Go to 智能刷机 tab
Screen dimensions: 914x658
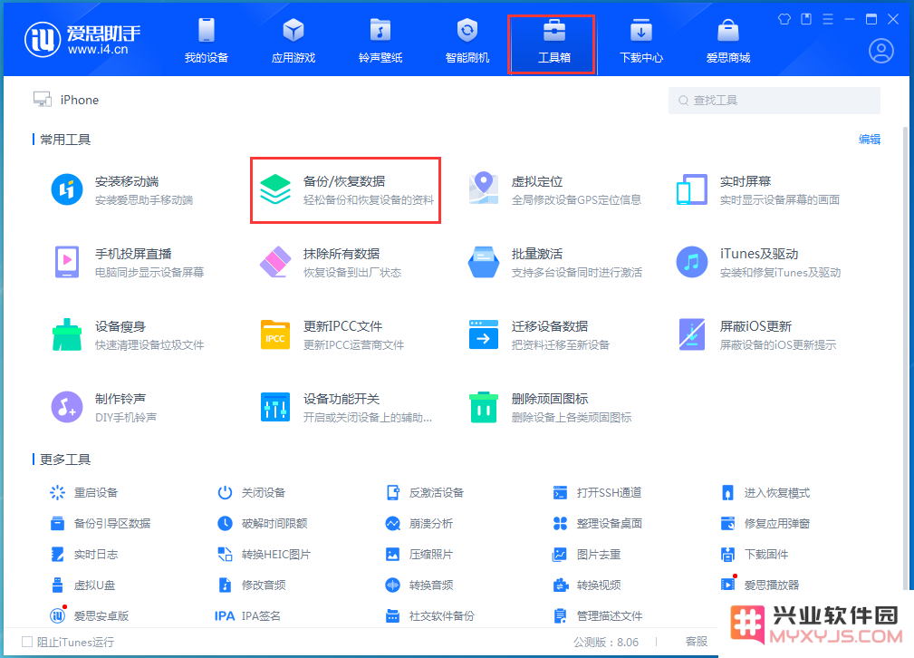tap(467, 41)
